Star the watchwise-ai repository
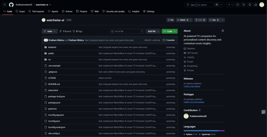Image resolution: width=267 pixels, height=137 pixels. click(x=214, y=20)
